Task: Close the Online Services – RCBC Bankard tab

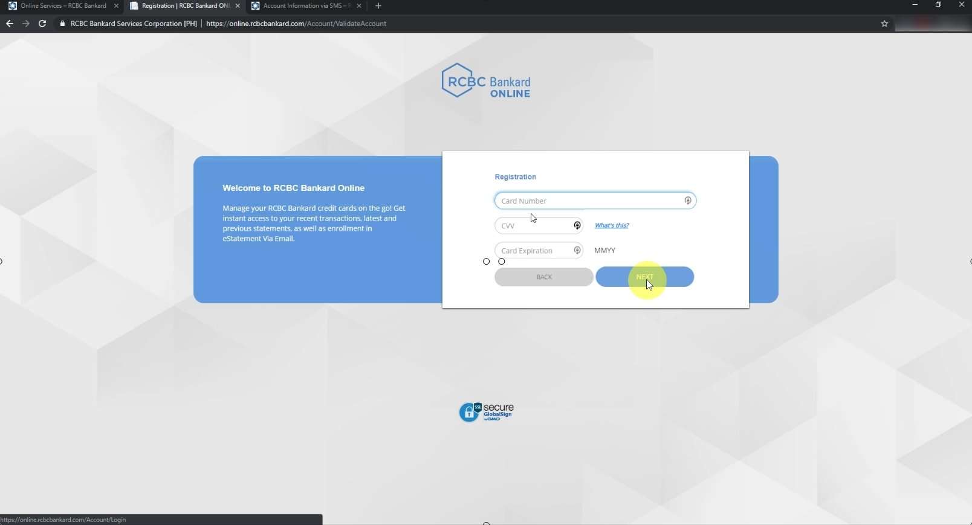Action: [116, 5]
